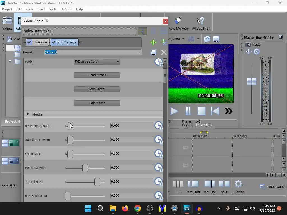Screen dimensions: 287x215
Task: Click the Interference Amp slider handle
Action: pyautogui.click(x=70, y=140)
